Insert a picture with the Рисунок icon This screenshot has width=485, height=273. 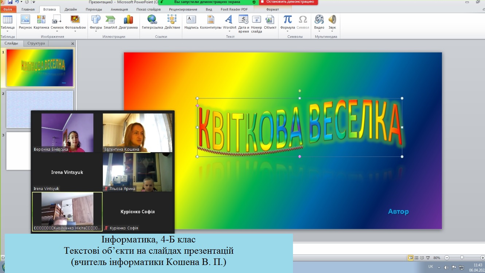[25, 20]
